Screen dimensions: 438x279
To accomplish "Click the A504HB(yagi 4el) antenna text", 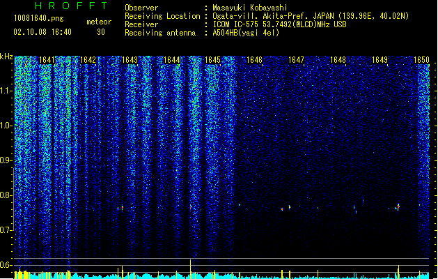I will (x=246, y=33).
